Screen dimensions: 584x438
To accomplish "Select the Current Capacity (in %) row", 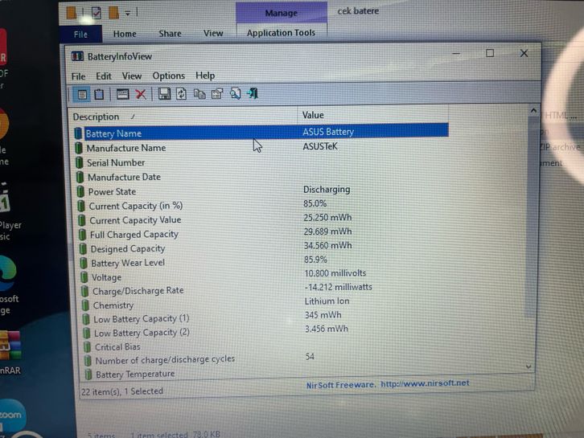I will pos(263,206).
